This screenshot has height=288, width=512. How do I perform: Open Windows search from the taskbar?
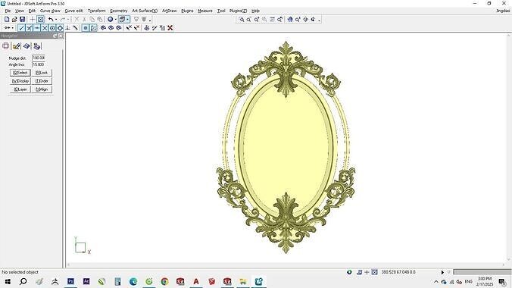click(x=23, y=281)
